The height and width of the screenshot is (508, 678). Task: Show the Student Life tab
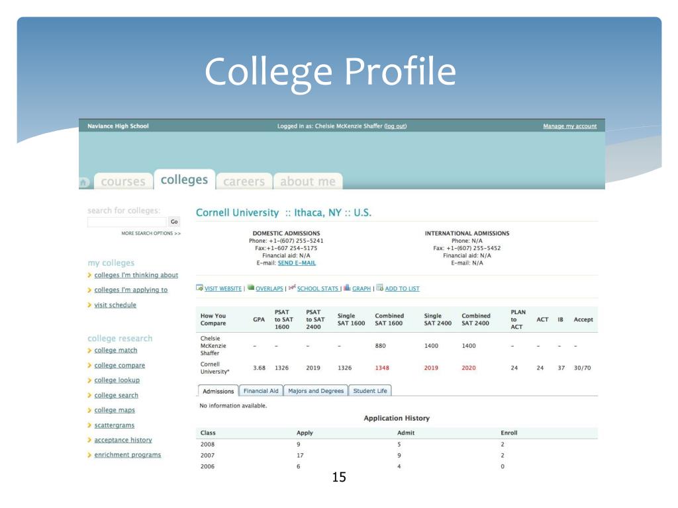pos(370,390)
